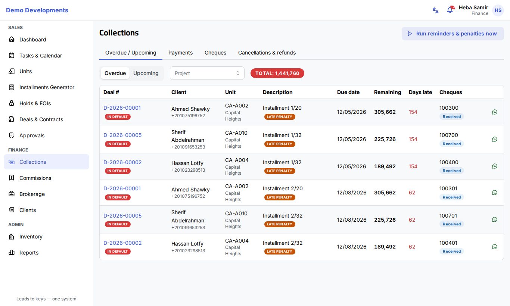Click the Dashboard home icon
The height and width of the screenshot is (306, 510).
[x=12, y=40]
